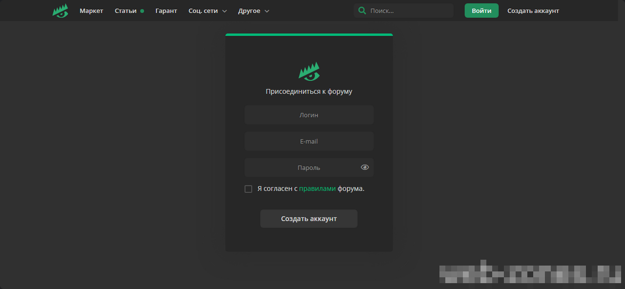
Task: Open the Маркет section
Action: tap(91, 11)
